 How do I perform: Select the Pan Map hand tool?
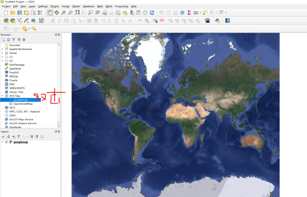[50, 13]
